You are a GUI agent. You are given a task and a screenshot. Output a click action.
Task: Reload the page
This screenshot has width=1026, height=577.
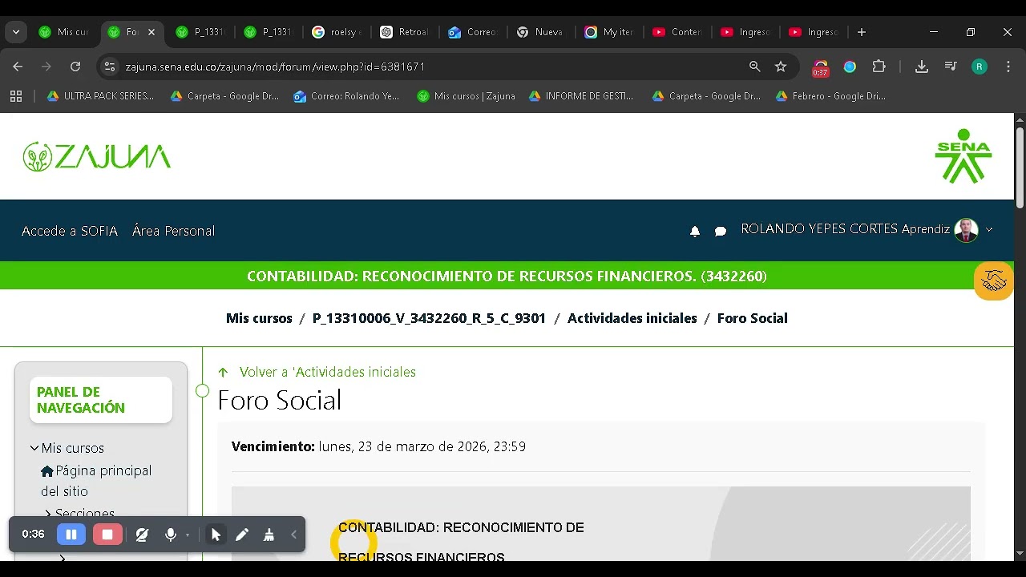coord(75,67)
